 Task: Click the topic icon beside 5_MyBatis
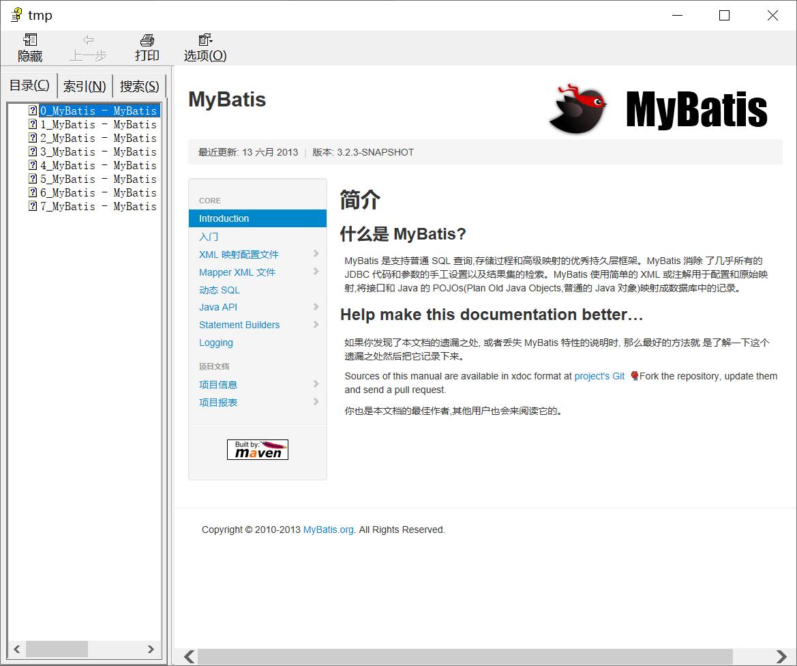(x=33, y=179)
